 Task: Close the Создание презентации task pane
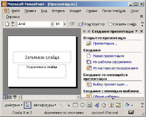click(142, 31)
